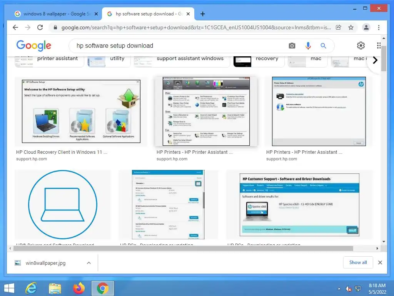
Task: Show more filter chips with right chevron
Action: click(x=375, y=60)
